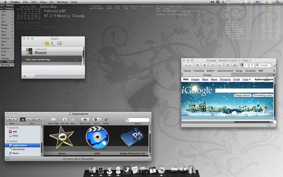
Task: Click the Google Search button
Action: 243,95
